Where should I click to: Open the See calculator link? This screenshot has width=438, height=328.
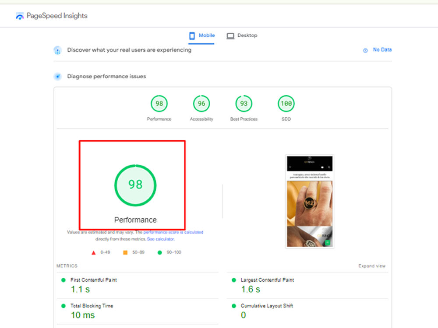click(x=160, y=239)
